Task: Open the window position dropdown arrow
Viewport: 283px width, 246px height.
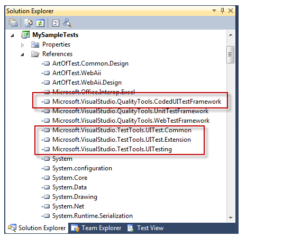Action: (x=214, y=11)
